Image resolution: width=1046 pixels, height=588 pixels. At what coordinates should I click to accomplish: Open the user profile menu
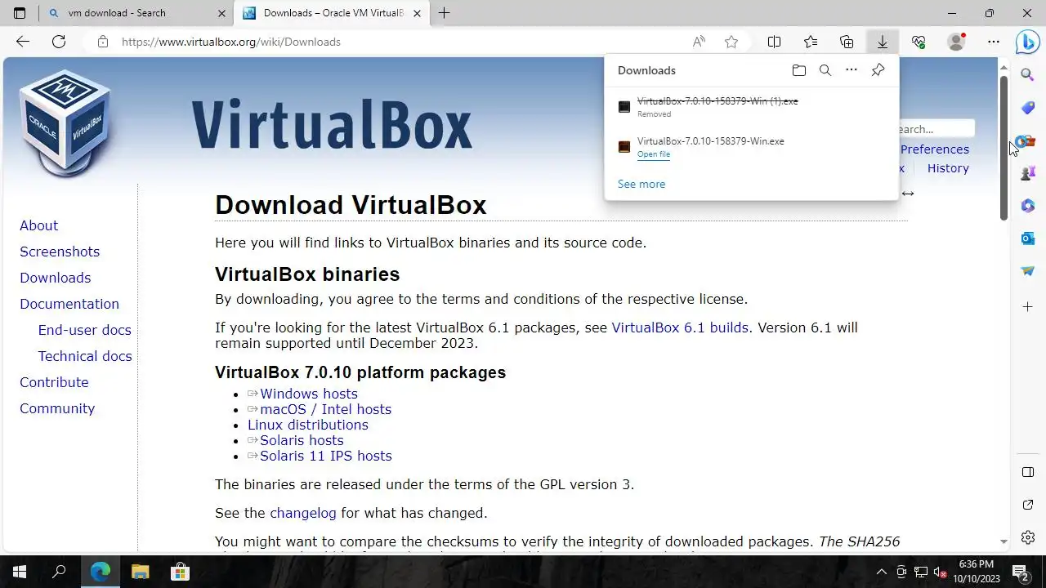(x=956, y=42)
